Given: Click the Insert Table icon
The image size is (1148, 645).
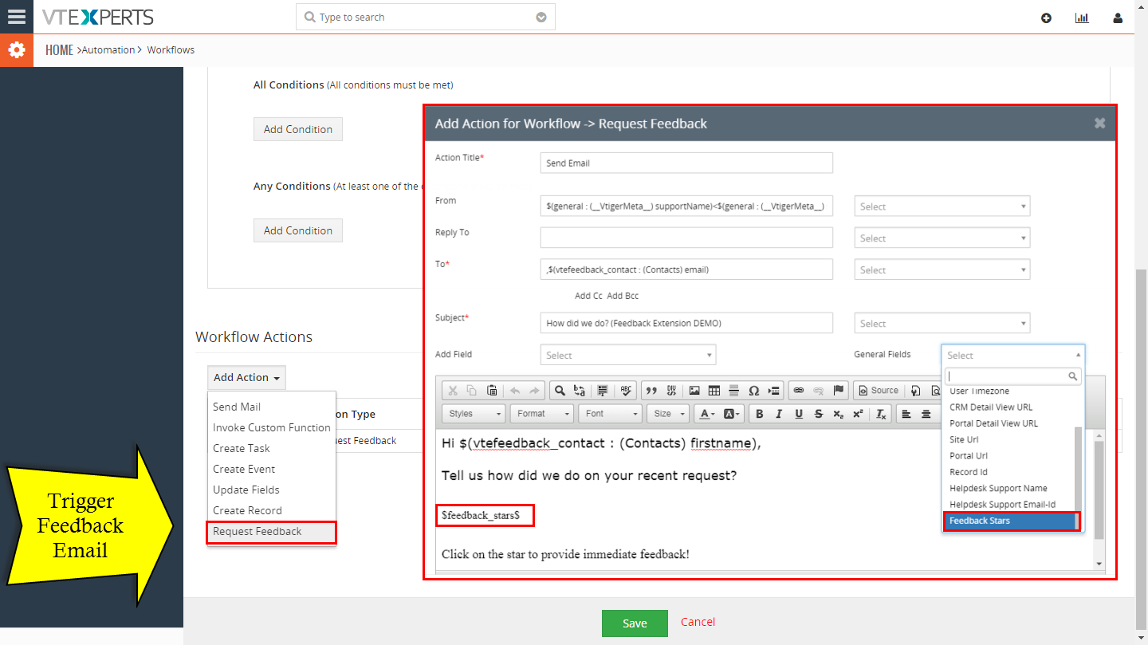Looking at the screenshot, I should (x=714, y=391).
